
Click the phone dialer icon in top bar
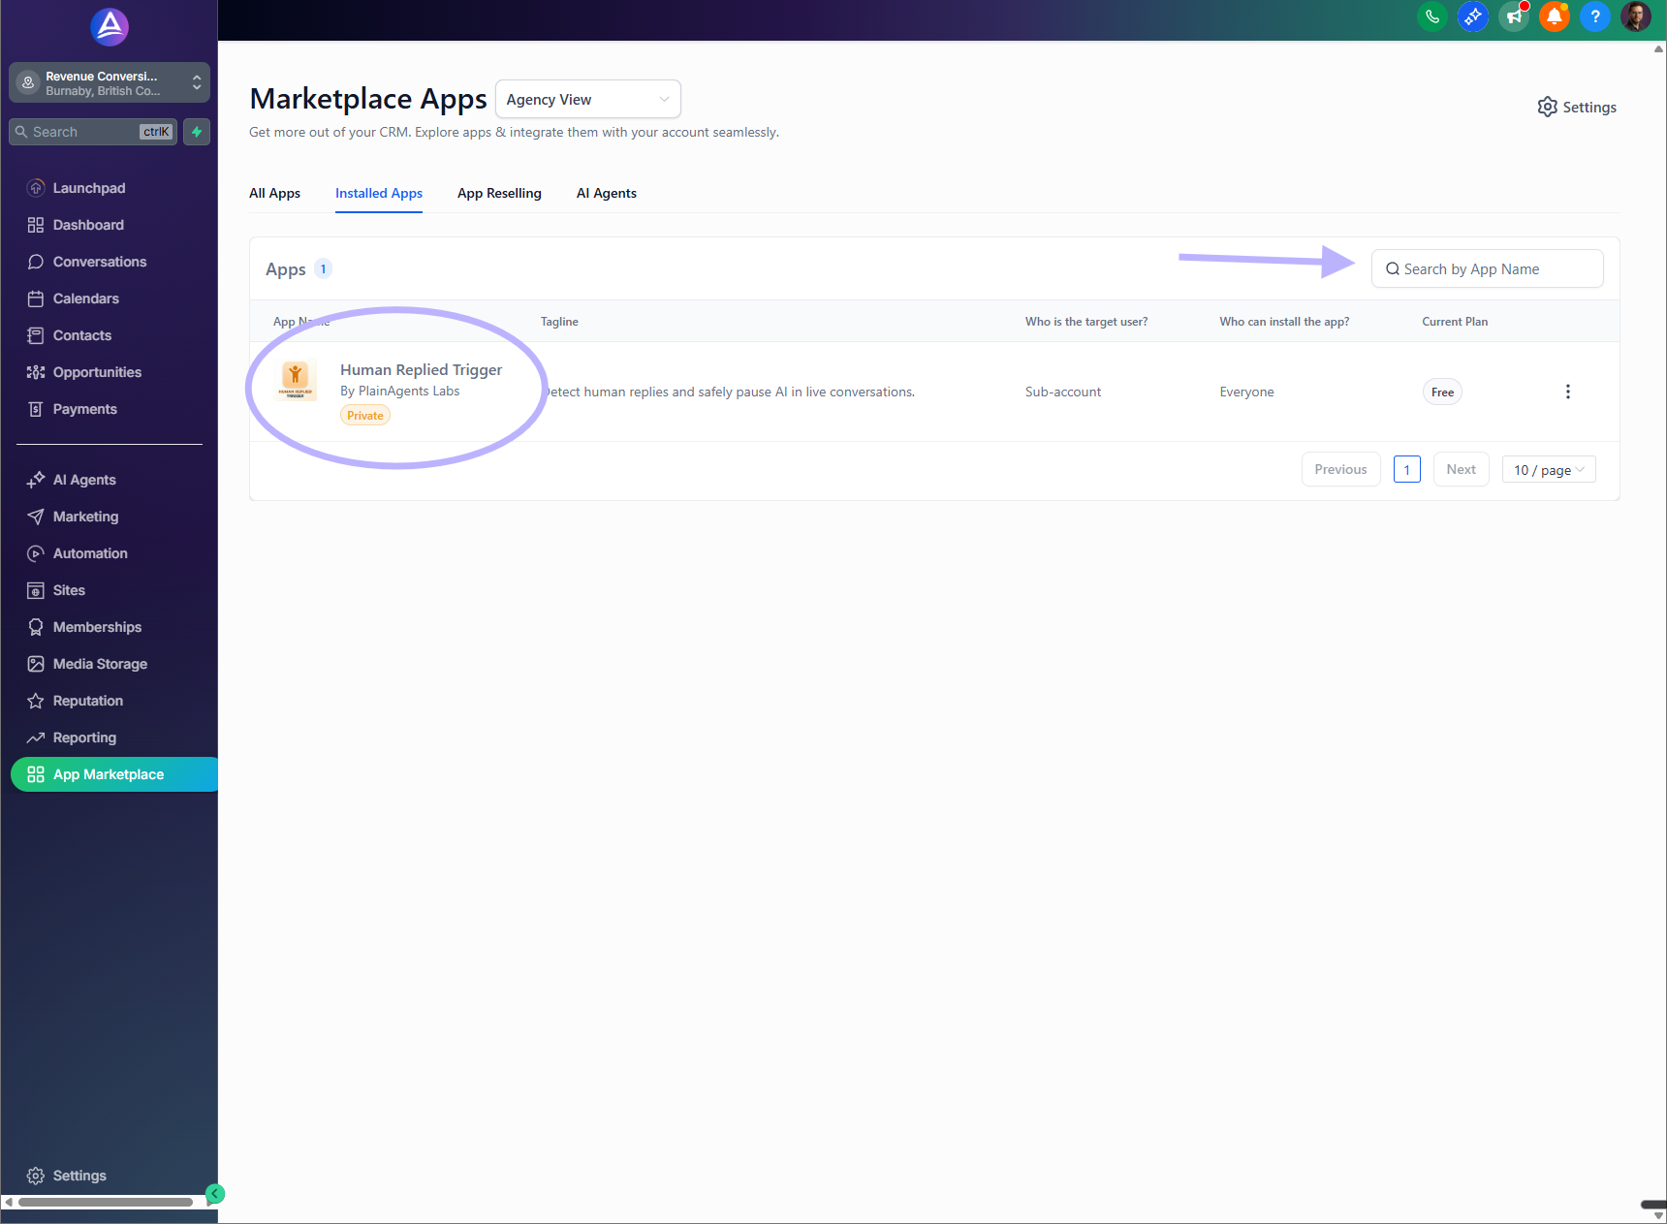(x=1432, y=16)
